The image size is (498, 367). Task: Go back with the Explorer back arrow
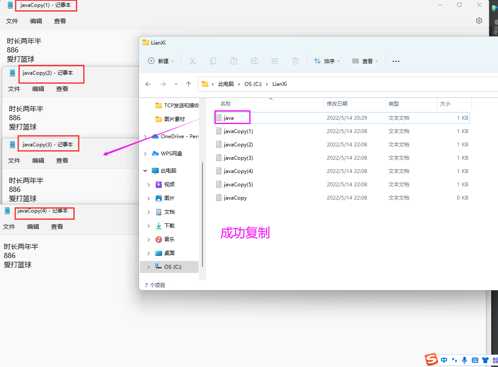(x=148, y=84)
